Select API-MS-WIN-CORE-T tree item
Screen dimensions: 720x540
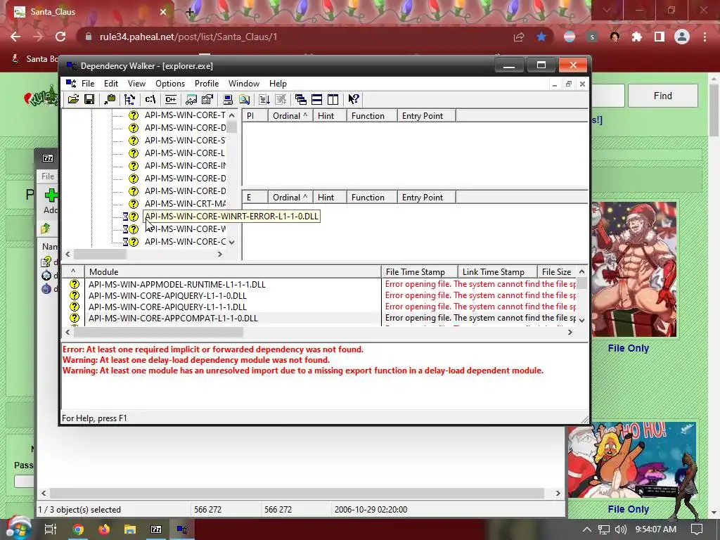click(185, 115)
